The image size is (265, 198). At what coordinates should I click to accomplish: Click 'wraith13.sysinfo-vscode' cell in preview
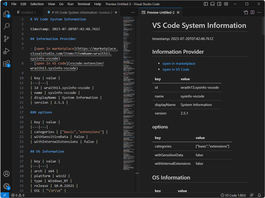200,88
